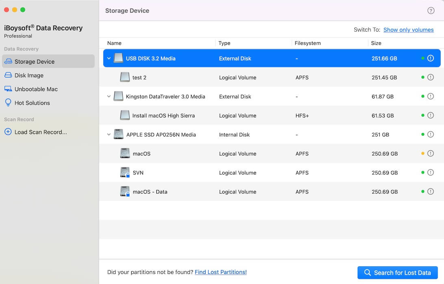Image resolution: width=444 pixels, height=284 pixels.
Task: Click the yellow minimize window button
Action: click(x=15, y=10)
